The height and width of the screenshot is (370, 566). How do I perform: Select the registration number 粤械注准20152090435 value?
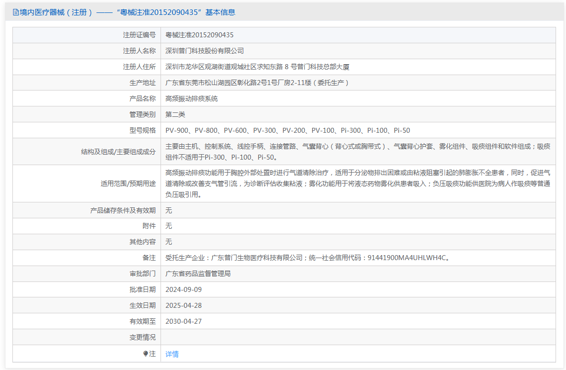(199, 35)
